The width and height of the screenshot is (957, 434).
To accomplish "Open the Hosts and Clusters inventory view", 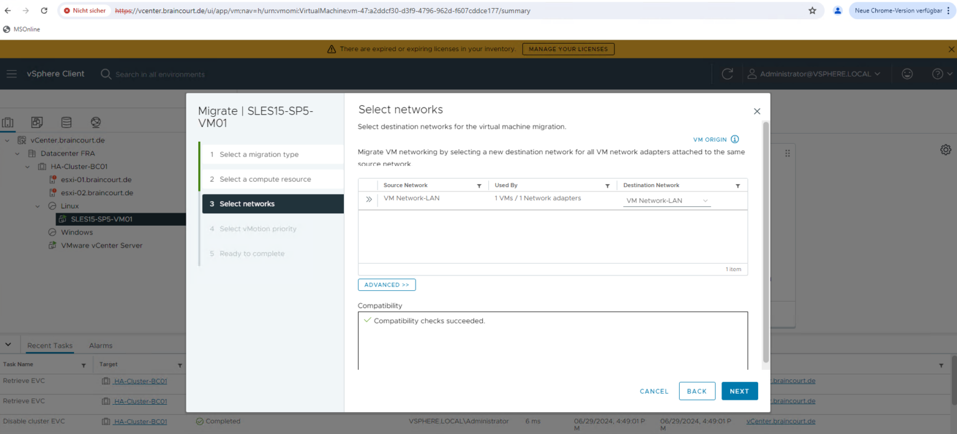I will tap(8, 122).
